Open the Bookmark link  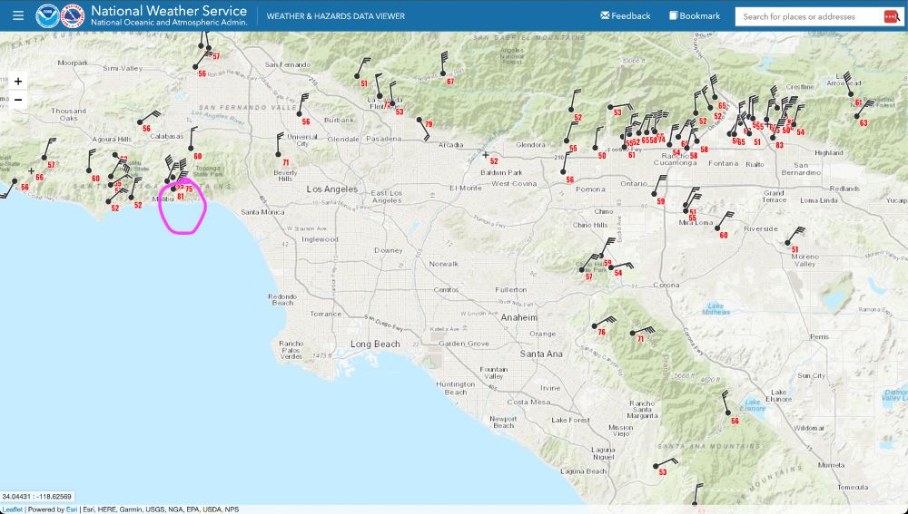tap(695, 15)
